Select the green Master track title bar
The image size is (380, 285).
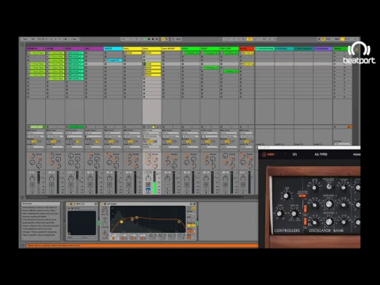[342, 49]
